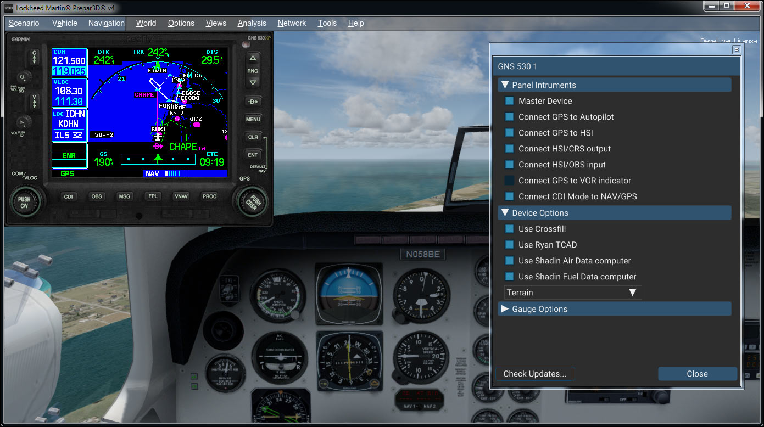Collapse the Panel Intruments section

coord(615,85)
